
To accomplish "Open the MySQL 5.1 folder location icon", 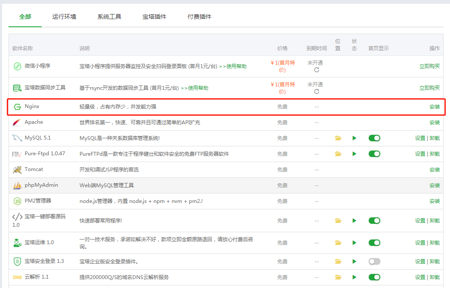I will point(338,138).
